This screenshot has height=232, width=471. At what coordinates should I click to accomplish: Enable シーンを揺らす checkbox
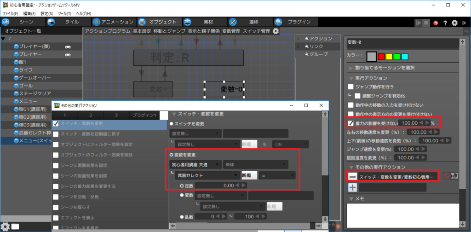[56, 207]
